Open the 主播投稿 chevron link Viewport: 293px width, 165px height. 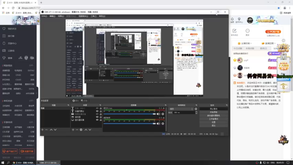244,43
